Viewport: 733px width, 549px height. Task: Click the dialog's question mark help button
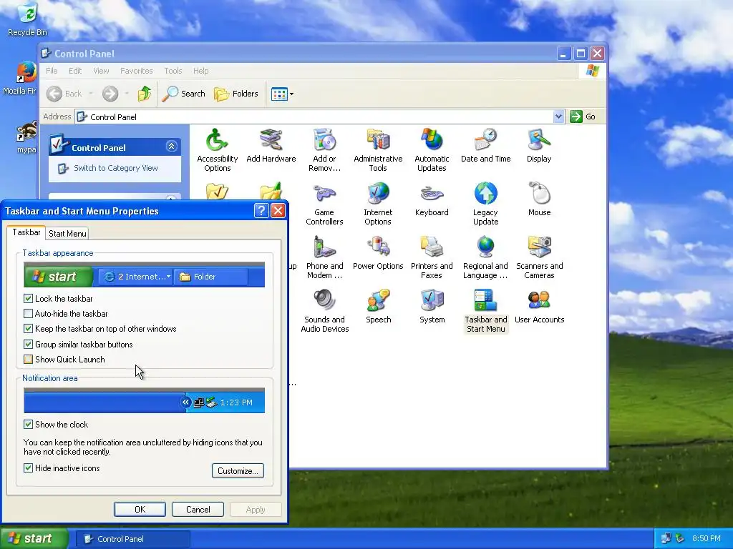coord(261,211)
